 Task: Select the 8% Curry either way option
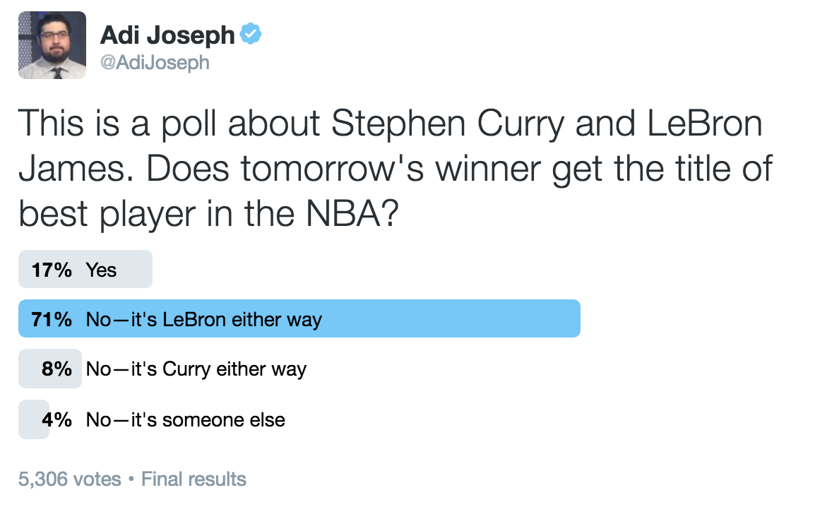(162, 369)
